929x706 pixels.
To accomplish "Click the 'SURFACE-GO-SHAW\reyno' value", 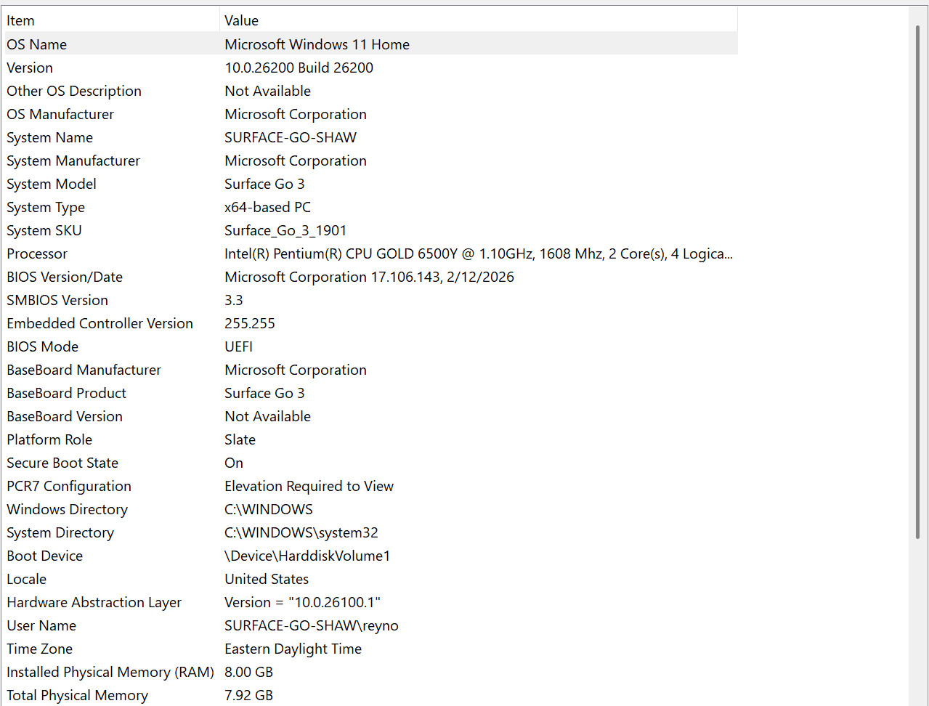I will click(x=312, y=625).
